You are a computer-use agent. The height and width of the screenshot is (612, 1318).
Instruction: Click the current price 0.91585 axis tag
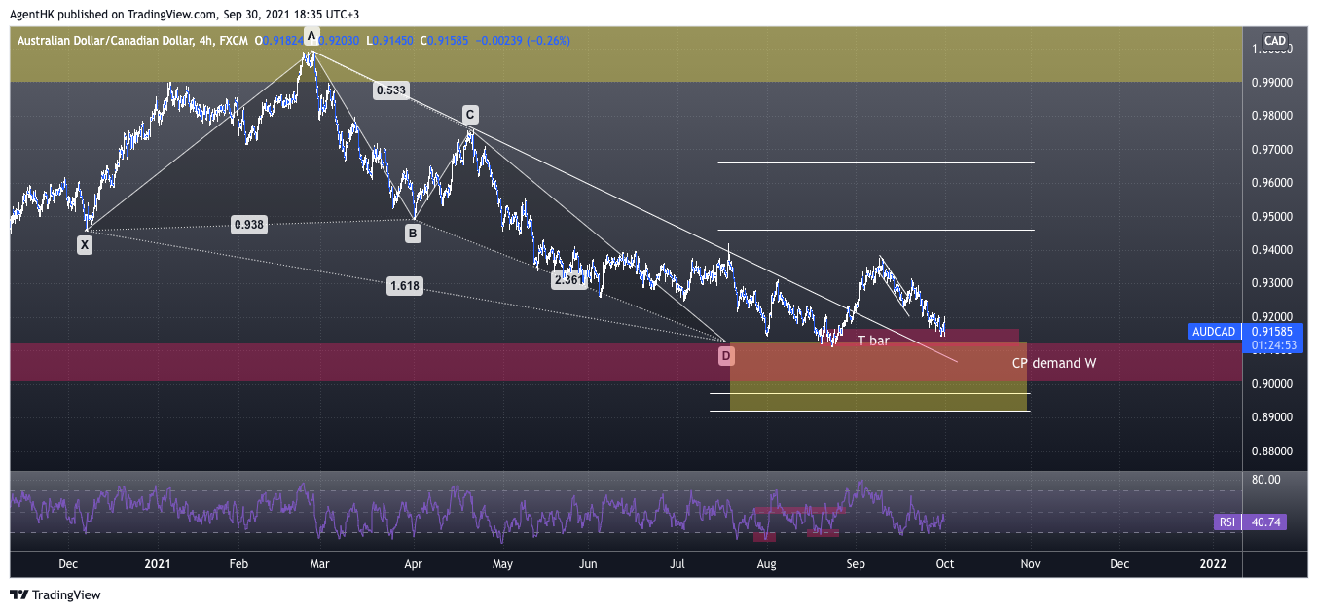click(1271, 332)
